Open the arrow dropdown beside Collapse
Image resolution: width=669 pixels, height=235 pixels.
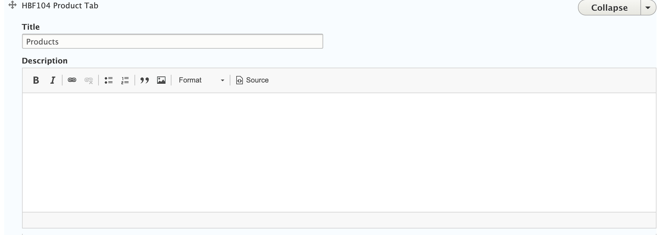click(648, 8)
